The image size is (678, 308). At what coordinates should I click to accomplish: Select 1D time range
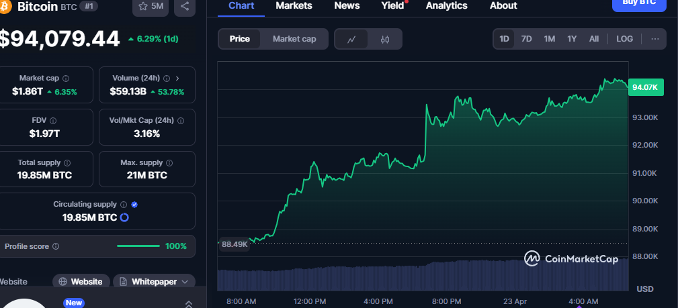coord(504,39)
